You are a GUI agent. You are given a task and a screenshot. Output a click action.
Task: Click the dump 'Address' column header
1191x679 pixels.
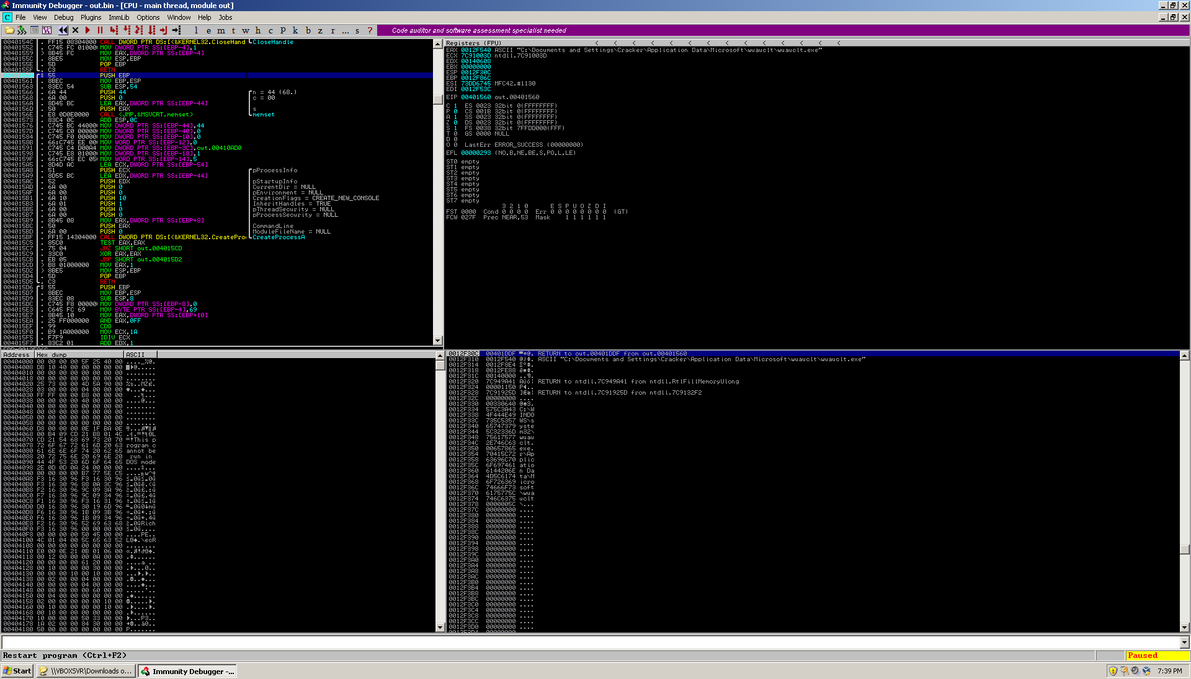[17, 354]
